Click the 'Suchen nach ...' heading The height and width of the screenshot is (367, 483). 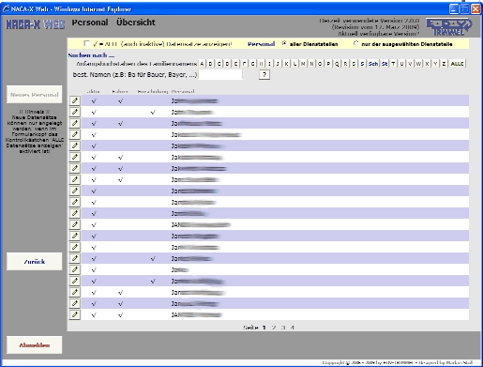coord(91,55)
